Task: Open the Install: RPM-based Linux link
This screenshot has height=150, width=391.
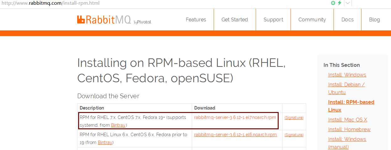Action: pyautogui.click(x=351, y=106)
